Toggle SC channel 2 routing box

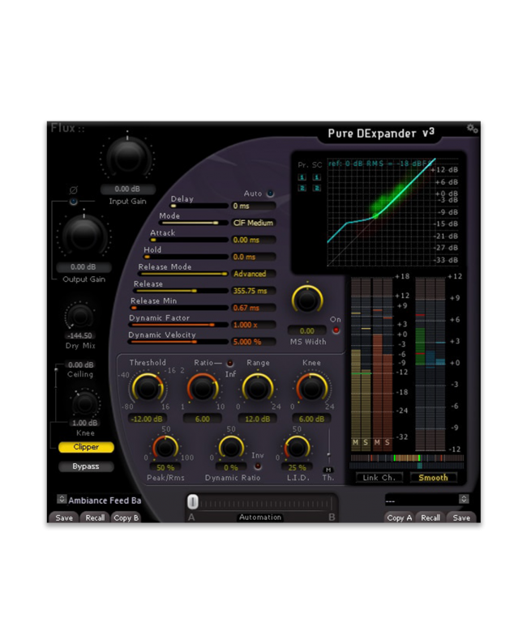(317, 188)
